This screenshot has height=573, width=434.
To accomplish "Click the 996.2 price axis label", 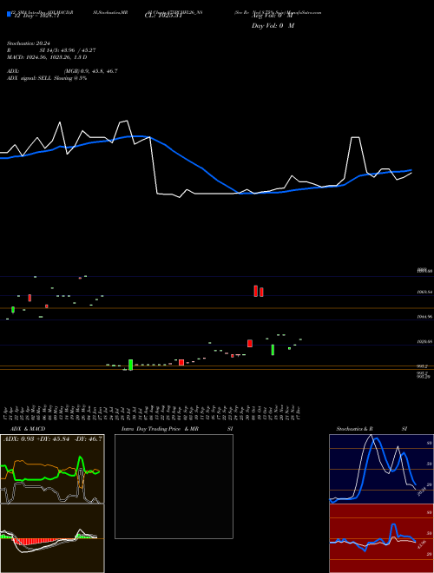I will pos(423,366).
